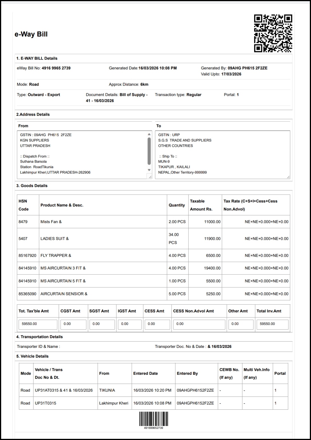Click the From address scroll-up arrow
This screenshot has height=440, width=311.
[x=149, y=134]
